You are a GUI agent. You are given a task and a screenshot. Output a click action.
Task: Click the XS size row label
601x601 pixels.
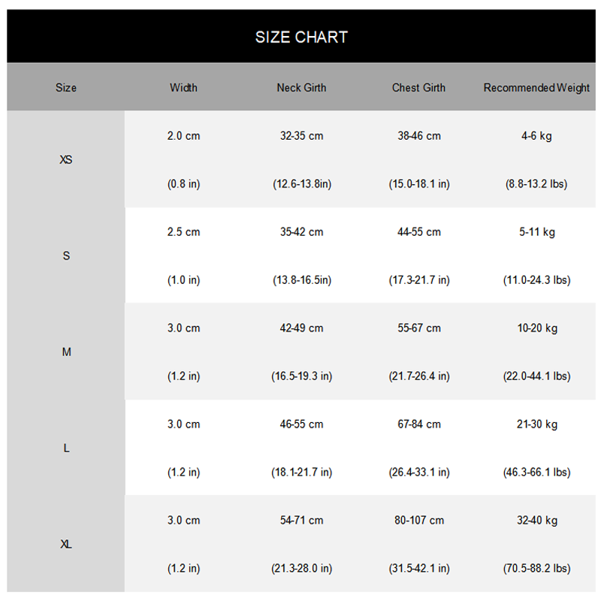(66, 159)
